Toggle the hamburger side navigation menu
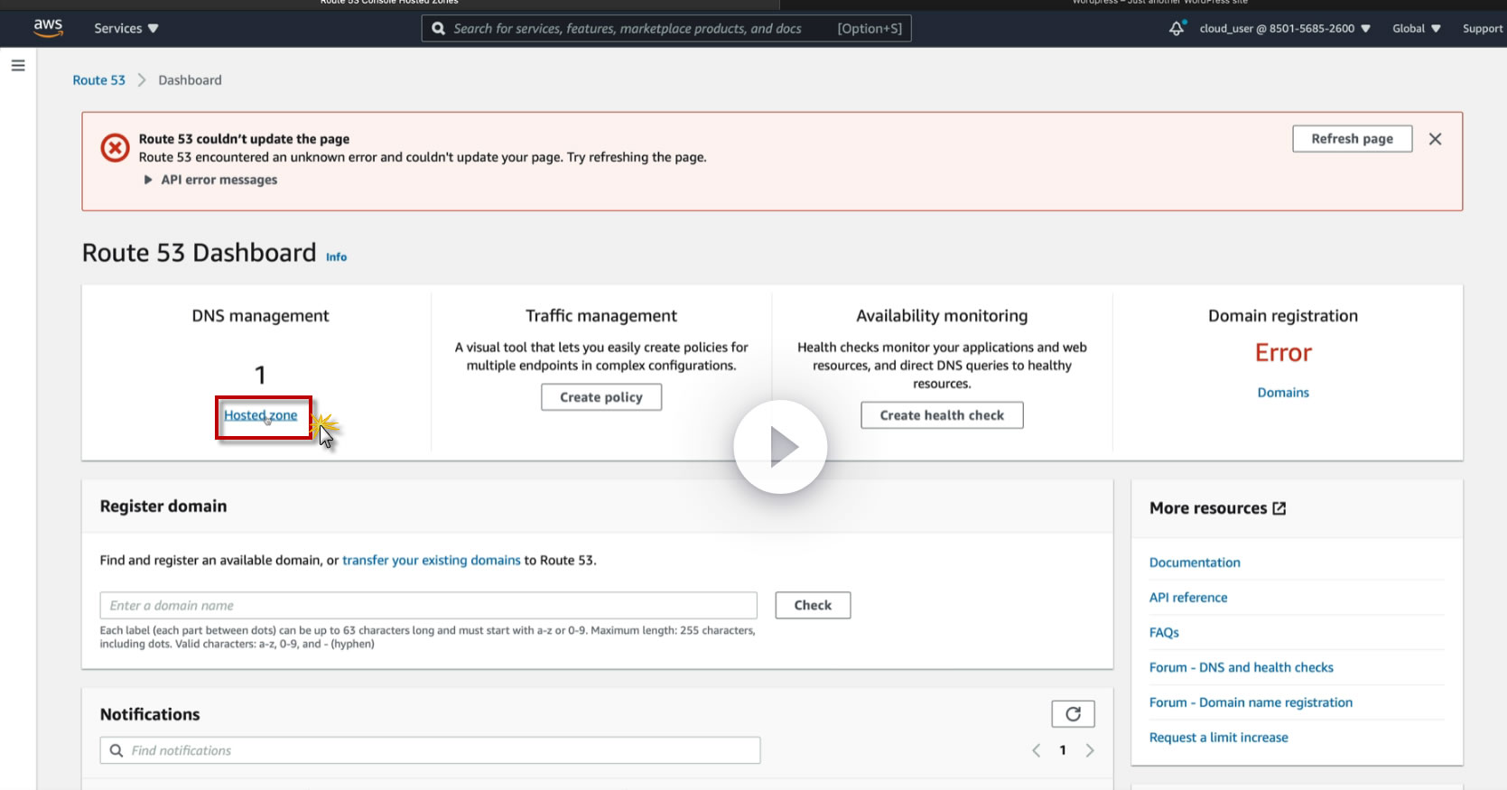The height and width of the screenshot is (790, 1507). (x=18, y=65)
